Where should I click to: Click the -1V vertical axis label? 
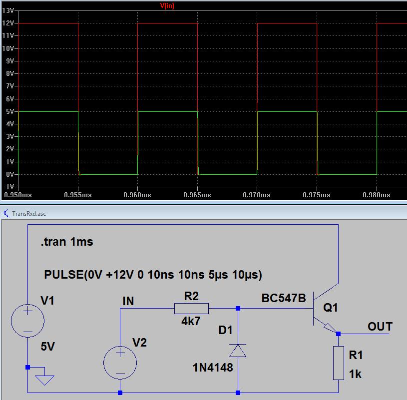coord(8,187)
